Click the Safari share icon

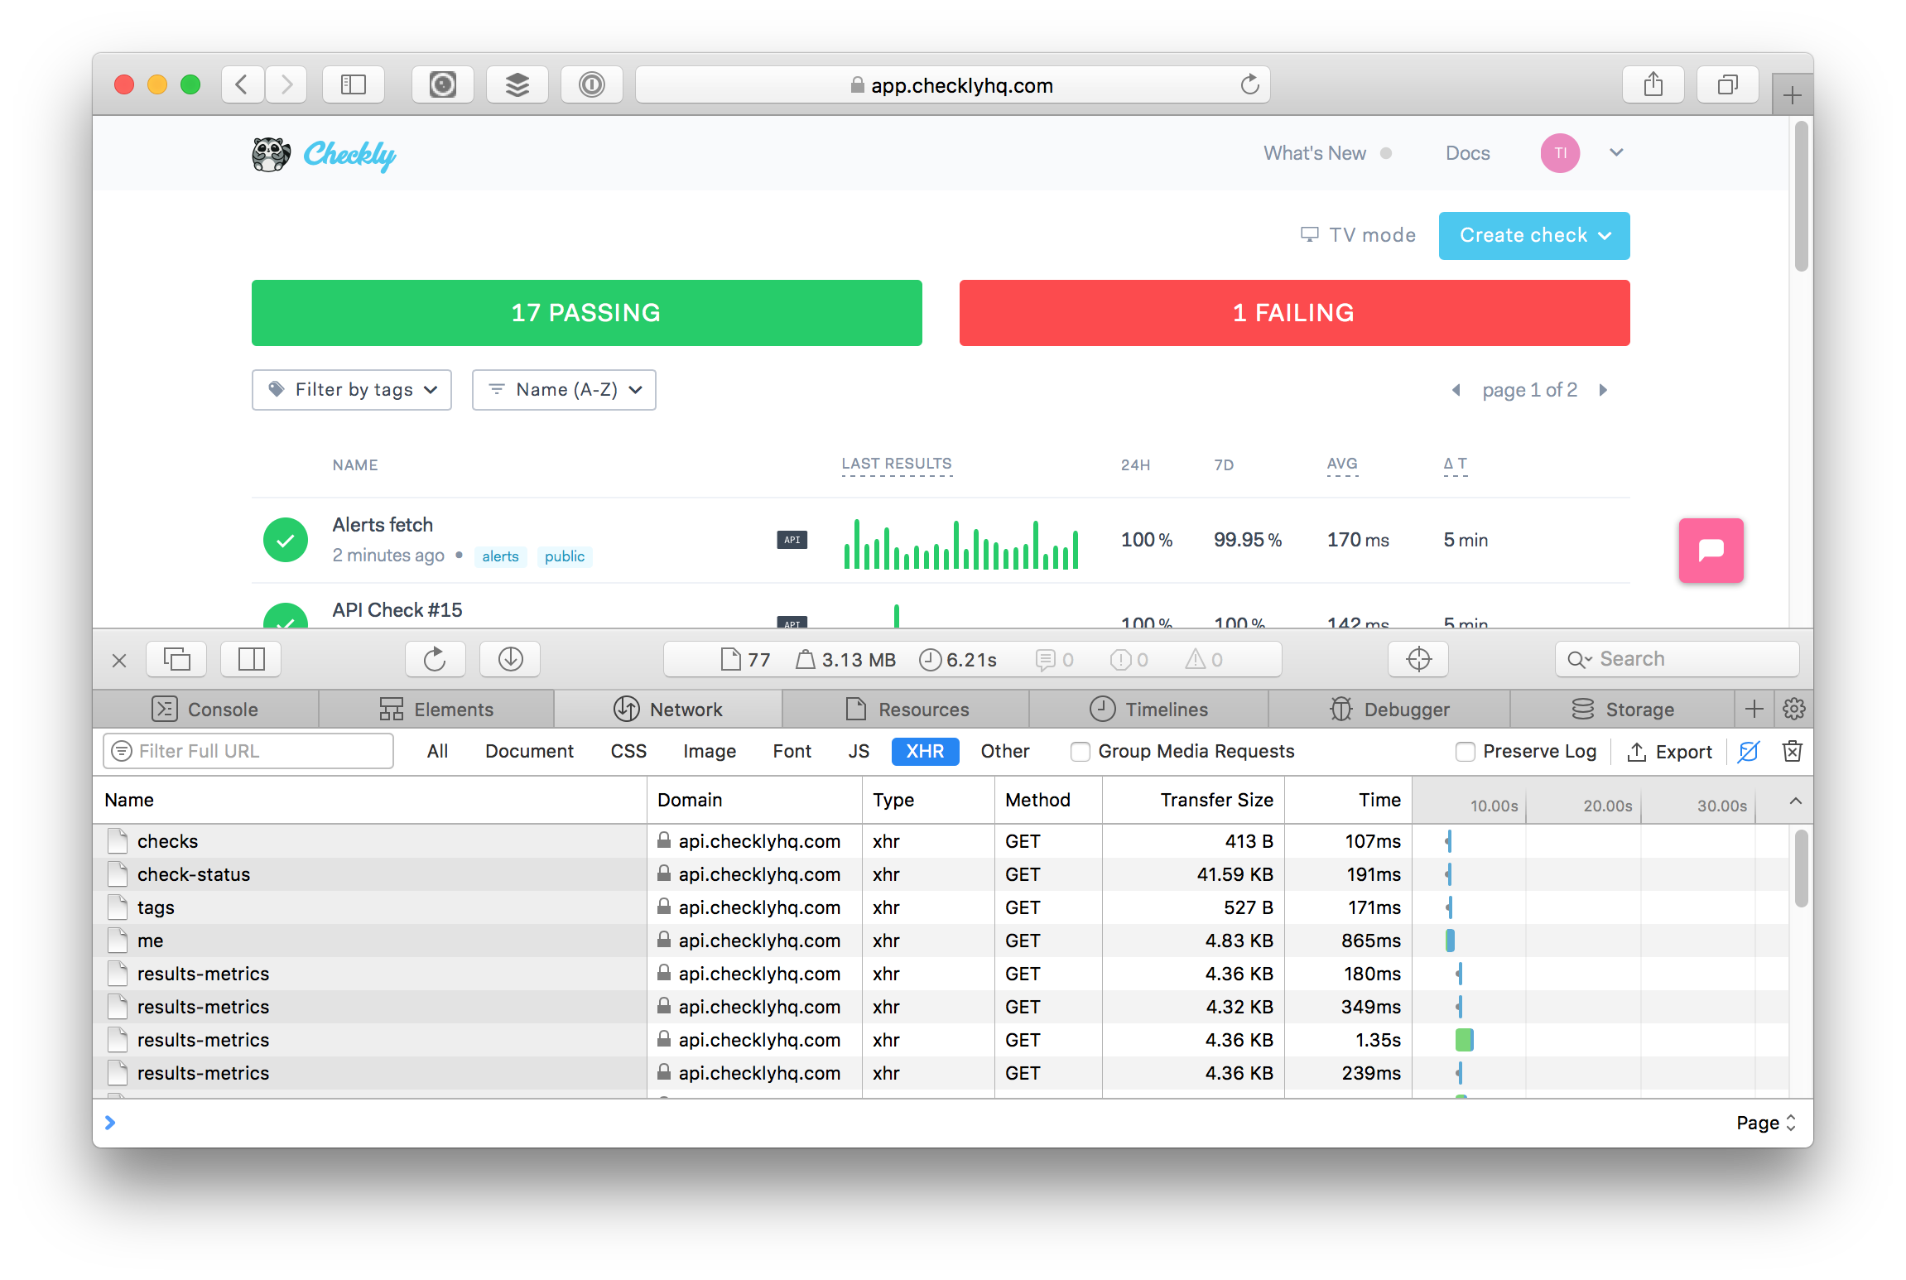[1653, 84]
